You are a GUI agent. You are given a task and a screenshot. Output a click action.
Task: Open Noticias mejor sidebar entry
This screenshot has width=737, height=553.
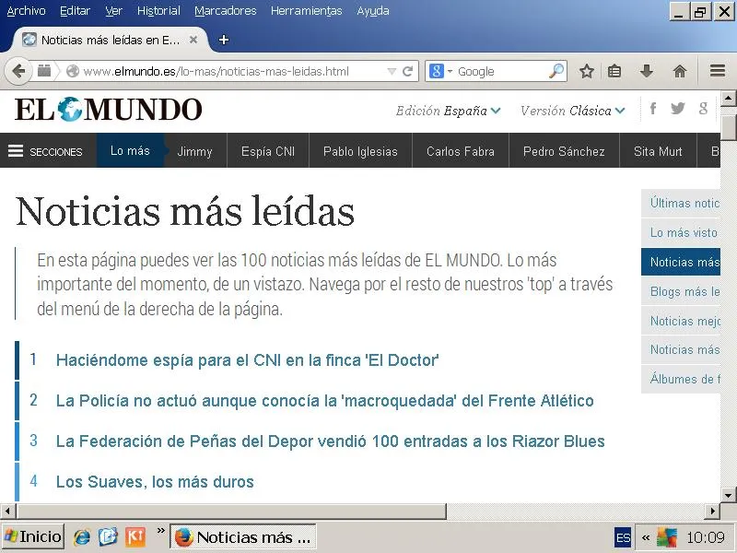click(681, 321)
